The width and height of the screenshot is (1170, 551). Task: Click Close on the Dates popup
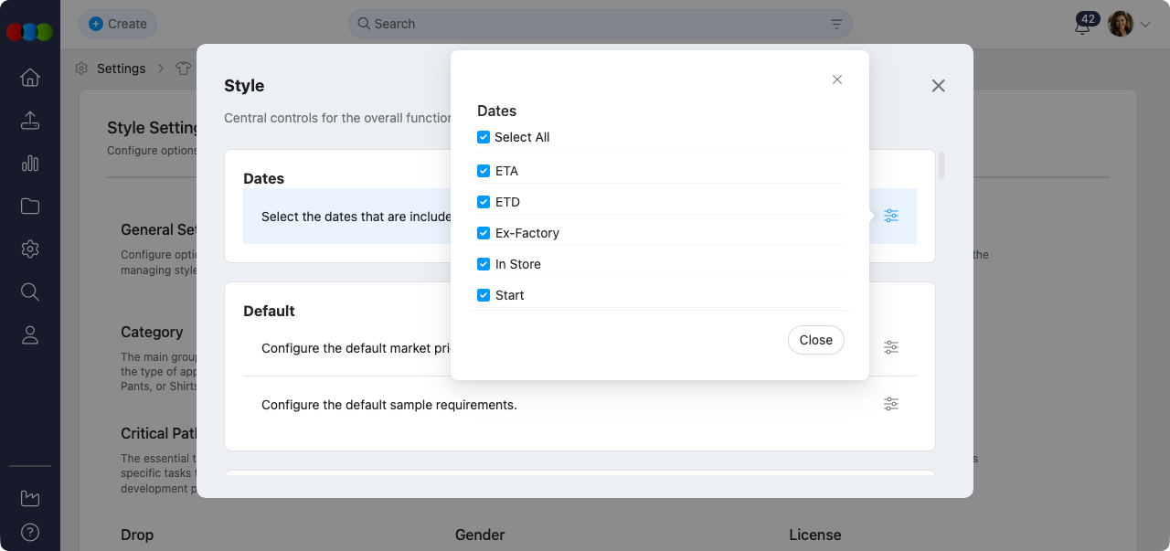[815, 340]
